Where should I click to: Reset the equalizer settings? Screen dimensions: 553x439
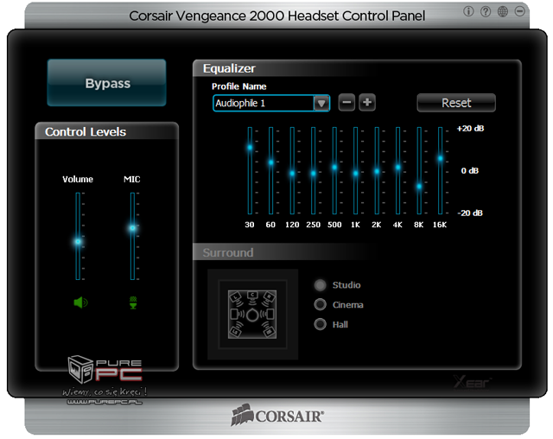coord(456,103)
